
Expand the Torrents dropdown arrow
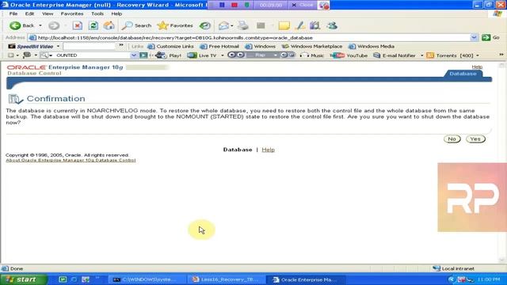tap(477, 55)
